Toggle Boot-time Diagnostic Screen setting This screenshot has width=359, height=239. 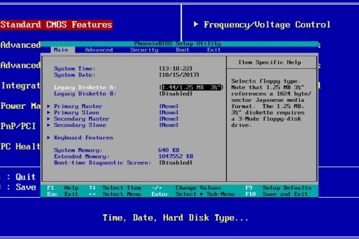(176, 163)
